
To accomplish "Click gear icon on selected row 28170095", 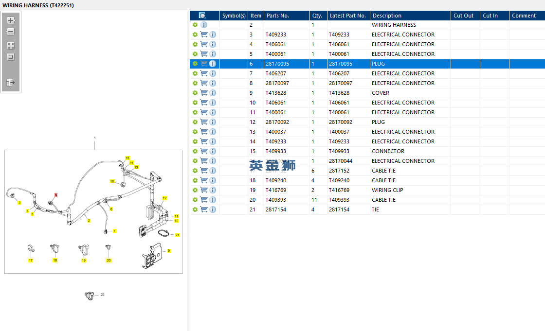I will point(195,64).
